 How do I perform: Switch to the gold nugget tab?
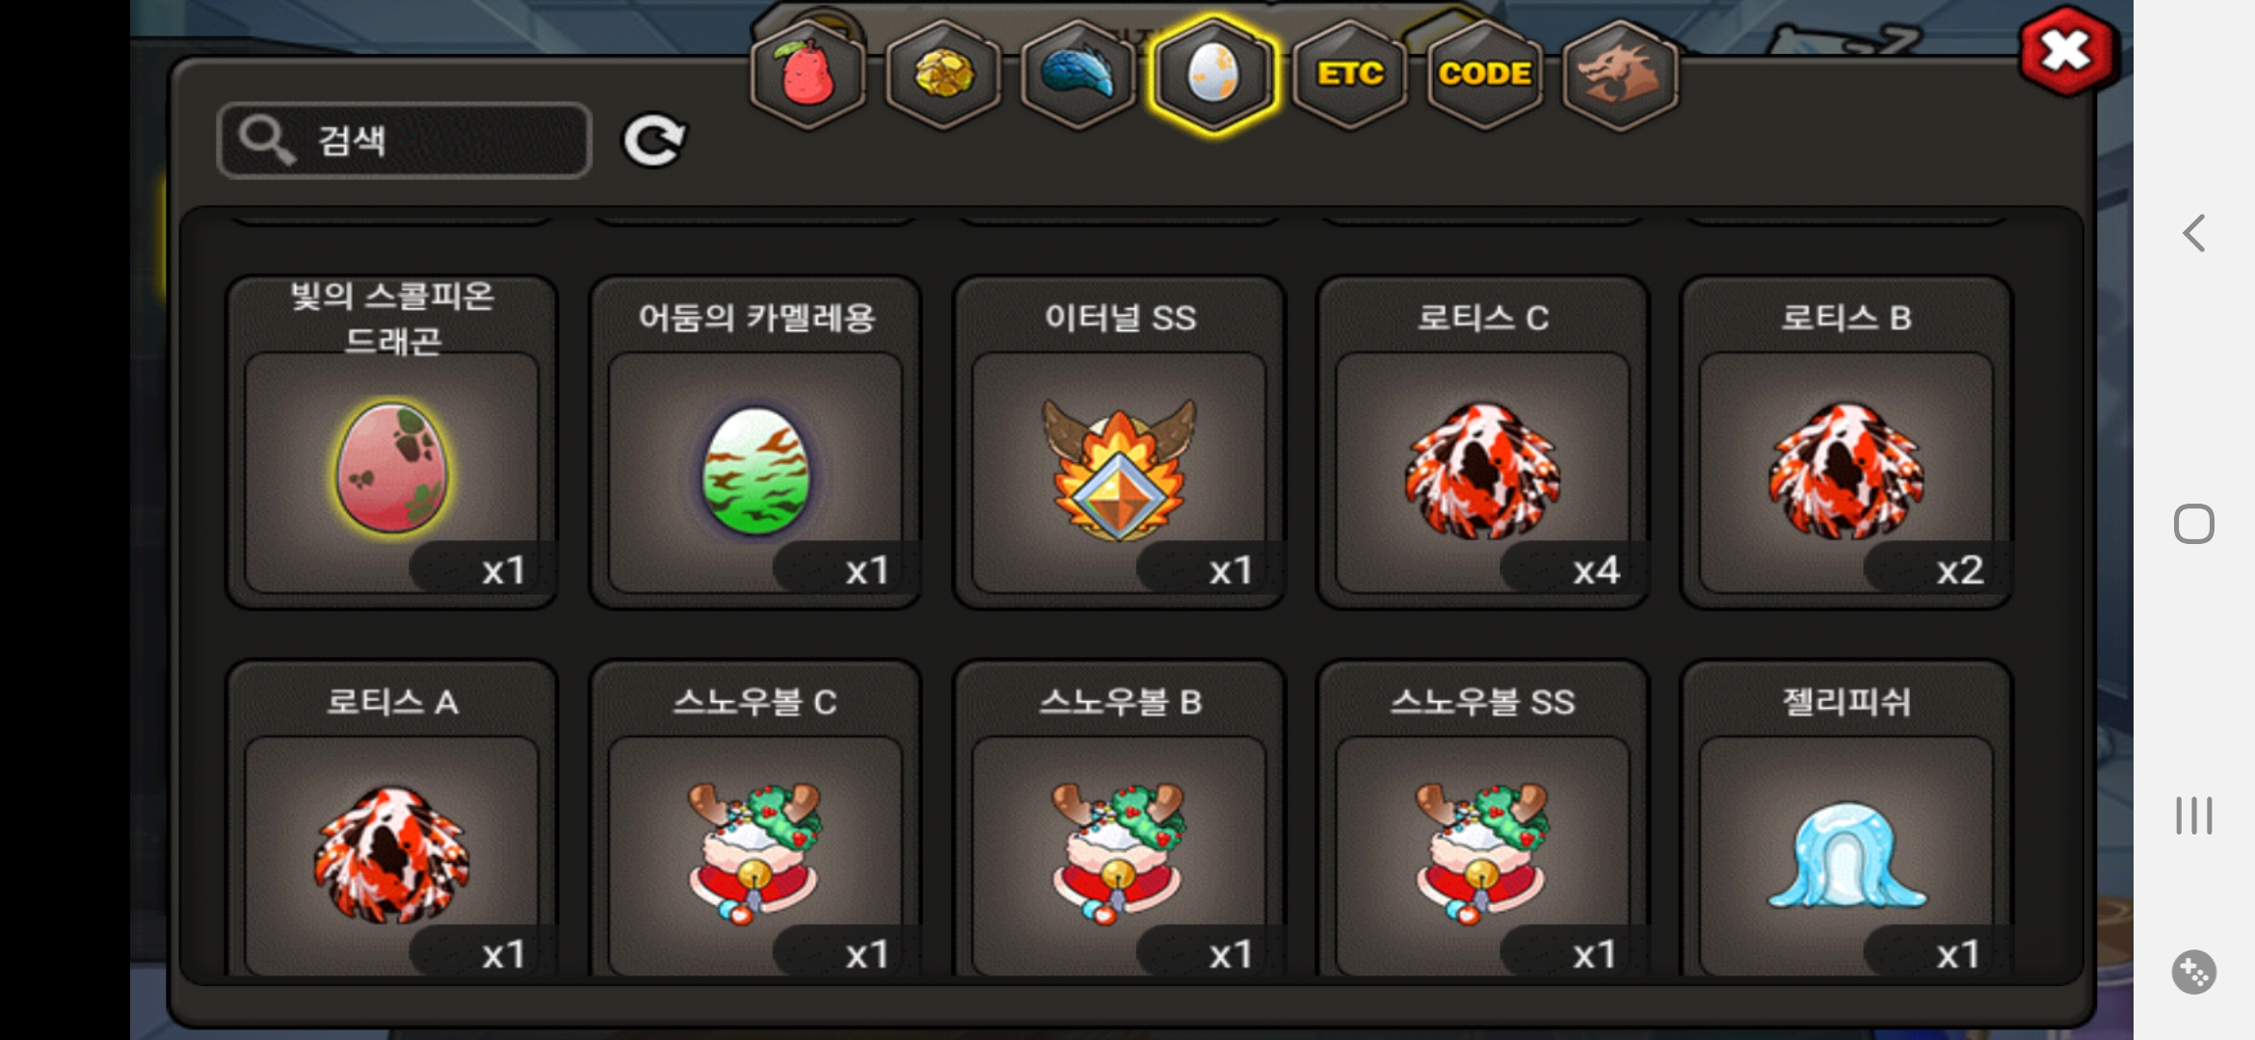[942, 74]
